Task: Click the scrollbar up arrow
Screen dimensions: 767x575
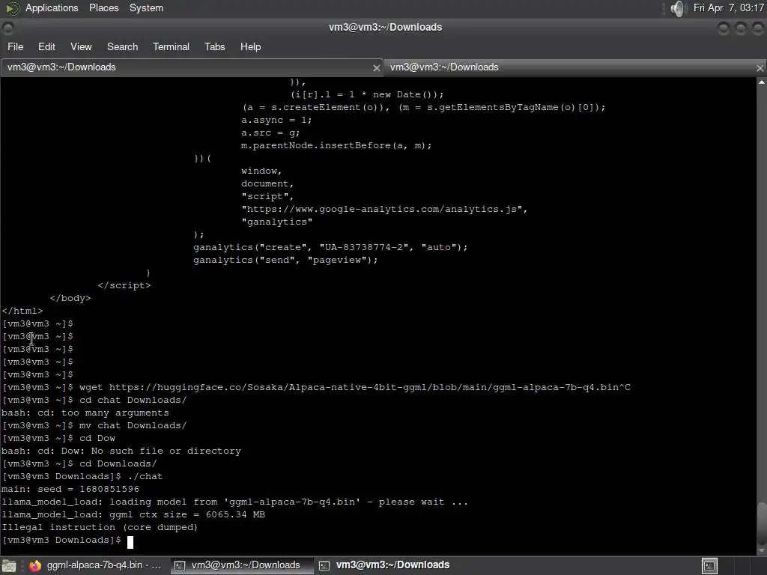Action: click(762, 82)
